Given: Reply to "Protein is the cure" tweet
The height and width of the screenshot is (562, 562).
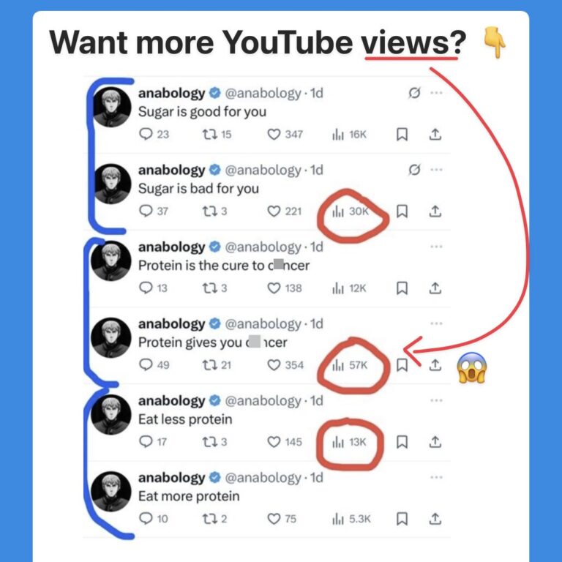Looking at the screenshot, I should (x=153, y=288).
